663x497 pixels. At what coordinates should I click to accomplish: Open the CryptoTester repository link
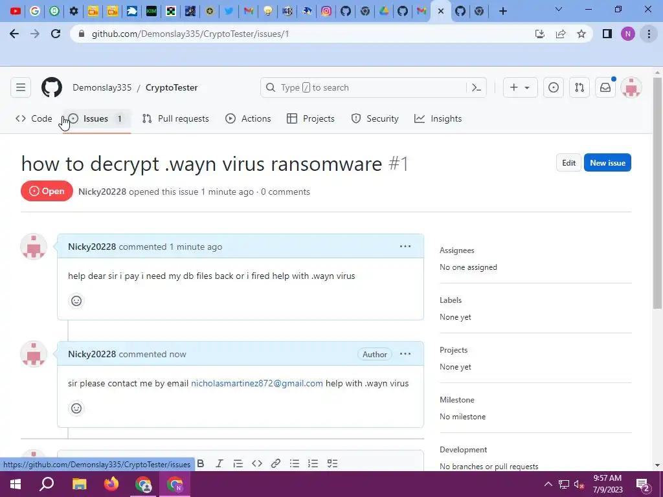[172, 87]
